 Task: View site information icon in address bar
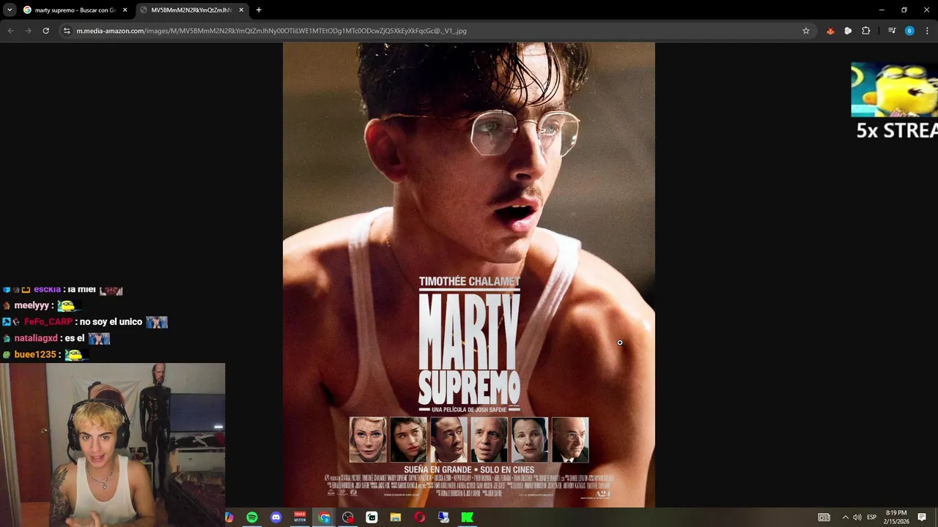67,31
